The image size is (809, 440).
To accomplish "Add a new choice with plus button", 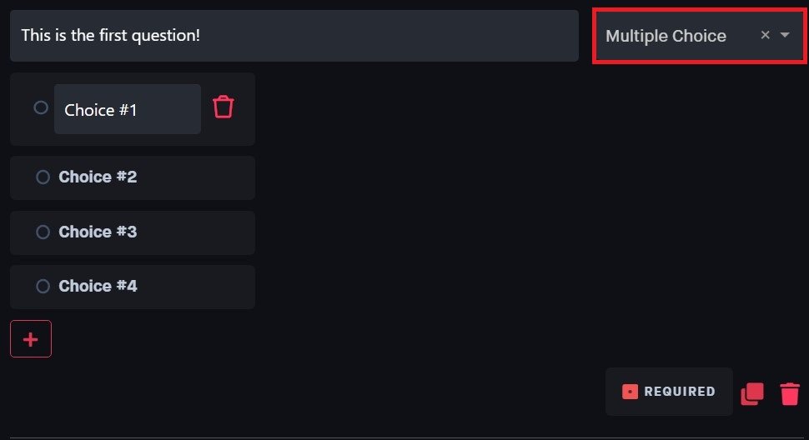I will click(x=31, y=339).
